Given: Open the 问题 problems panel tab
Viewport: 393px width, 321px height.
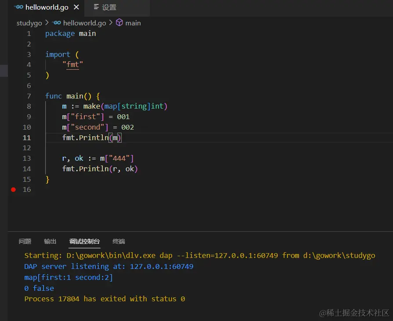Looking at the screenshot, I should click(25, 241).
